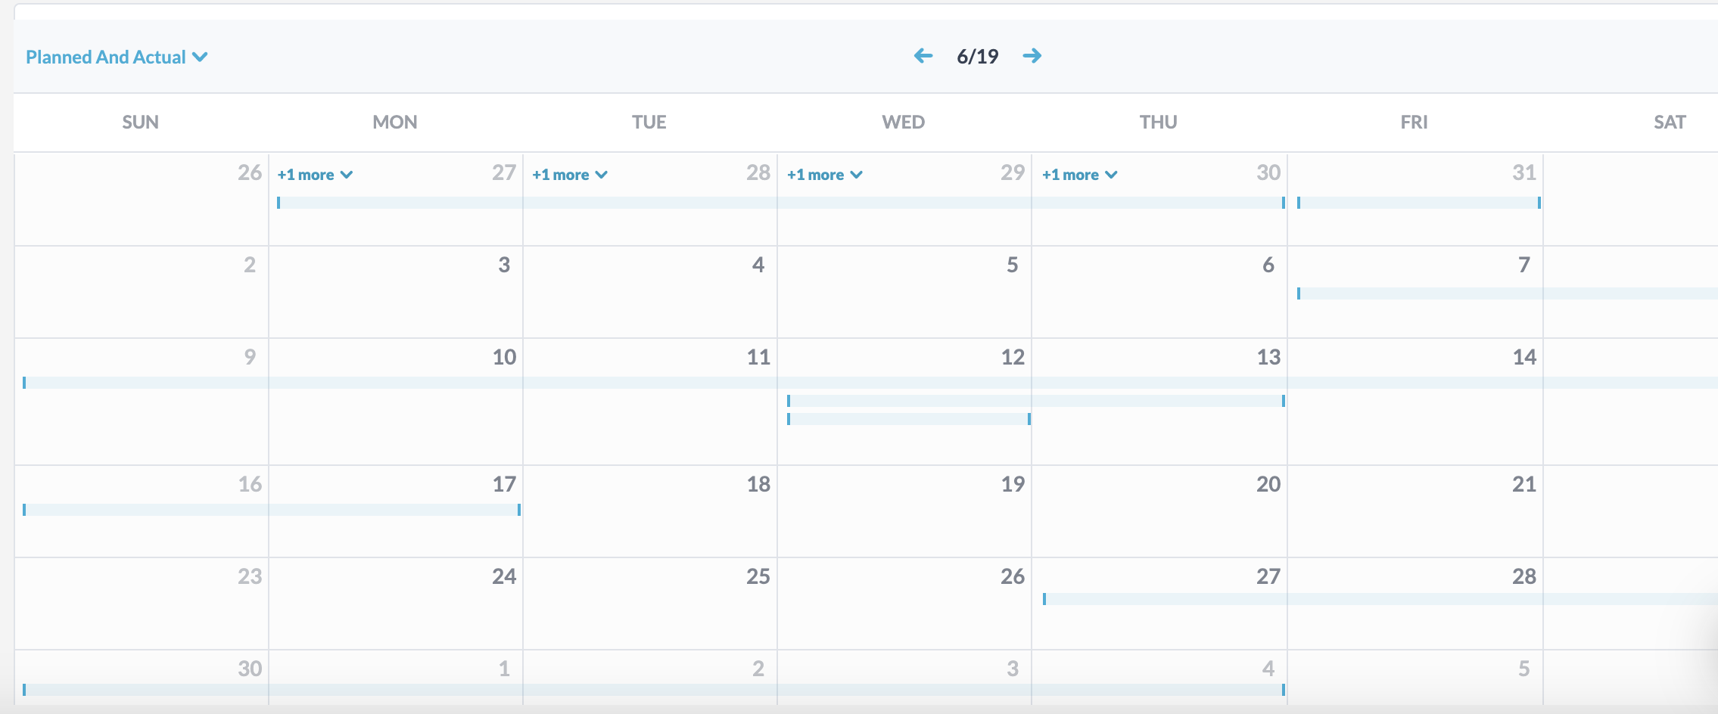Viewport: 1718px width, 714px height.
Task: Select day 21 in the calendar
Action: 1524,484
